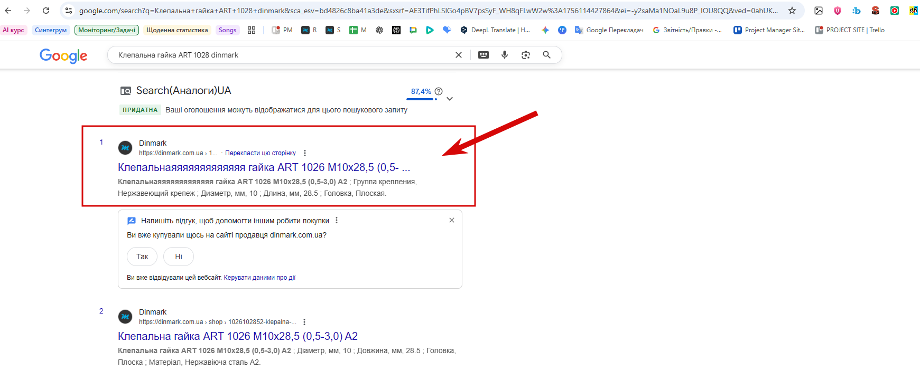The height and width of the screenshot is (389, 920).
Task: Open first result Клепальнаяяяя гайка ART 1026 title
Action: (x=264, y=167)
